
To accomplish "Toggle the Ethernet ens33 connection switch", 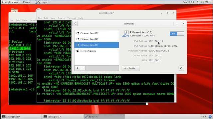I will tap(177, 34).
